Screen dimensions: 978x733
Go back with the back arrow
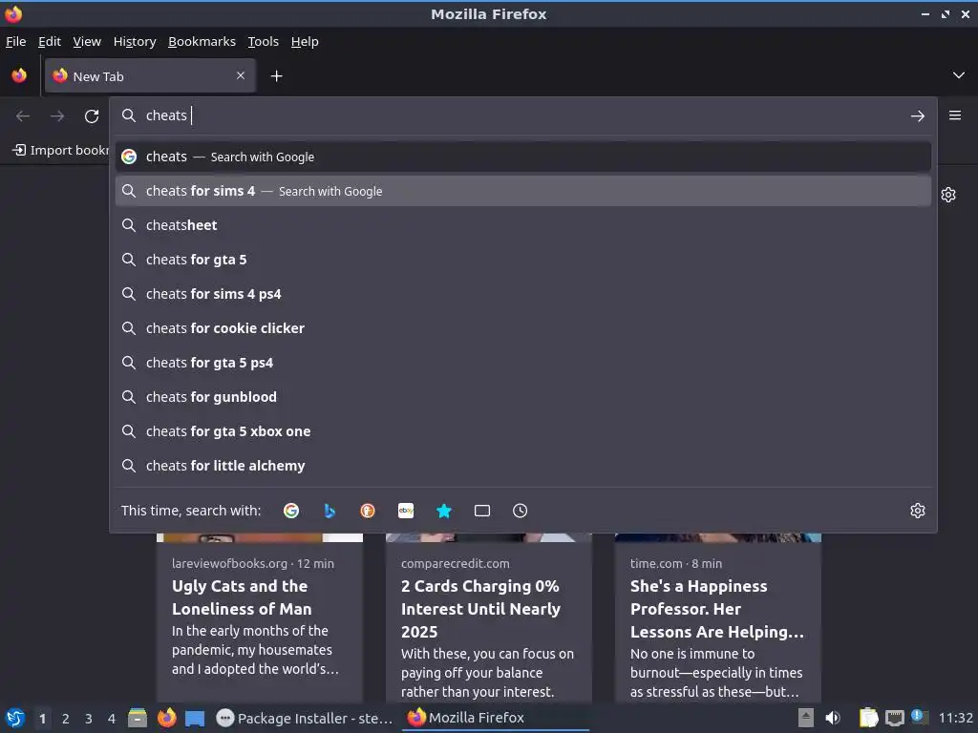pyautogui.click(x=23, y=115)
